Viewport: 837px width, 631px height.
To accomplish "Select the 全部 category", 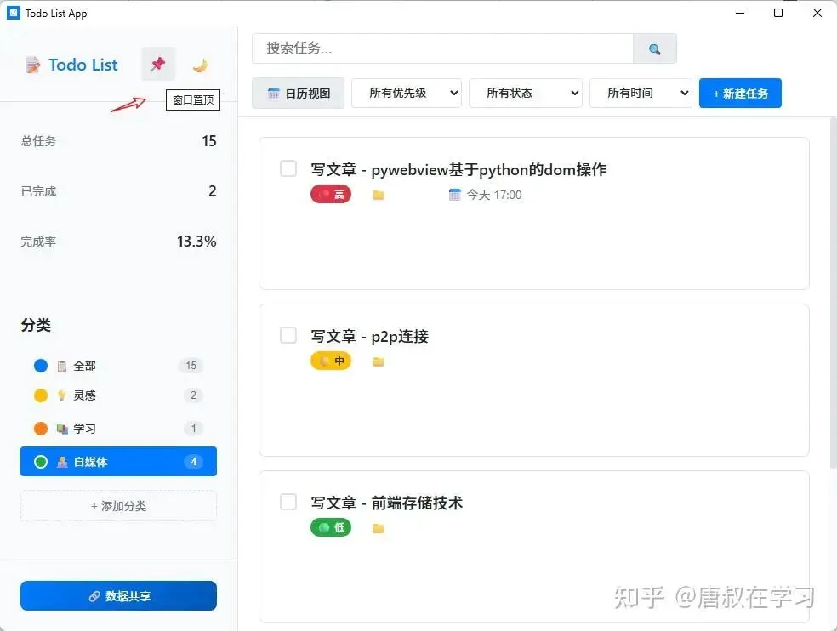I will point(118,366).
